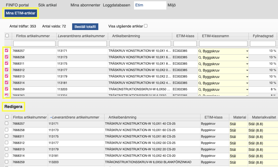Click magnifier icon in row 7668313
This screenshot has width=278, height=167.
click(200, 77)
